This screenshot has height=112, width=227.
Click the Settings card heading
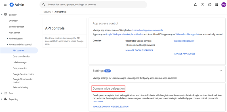[x=98, y=71]
